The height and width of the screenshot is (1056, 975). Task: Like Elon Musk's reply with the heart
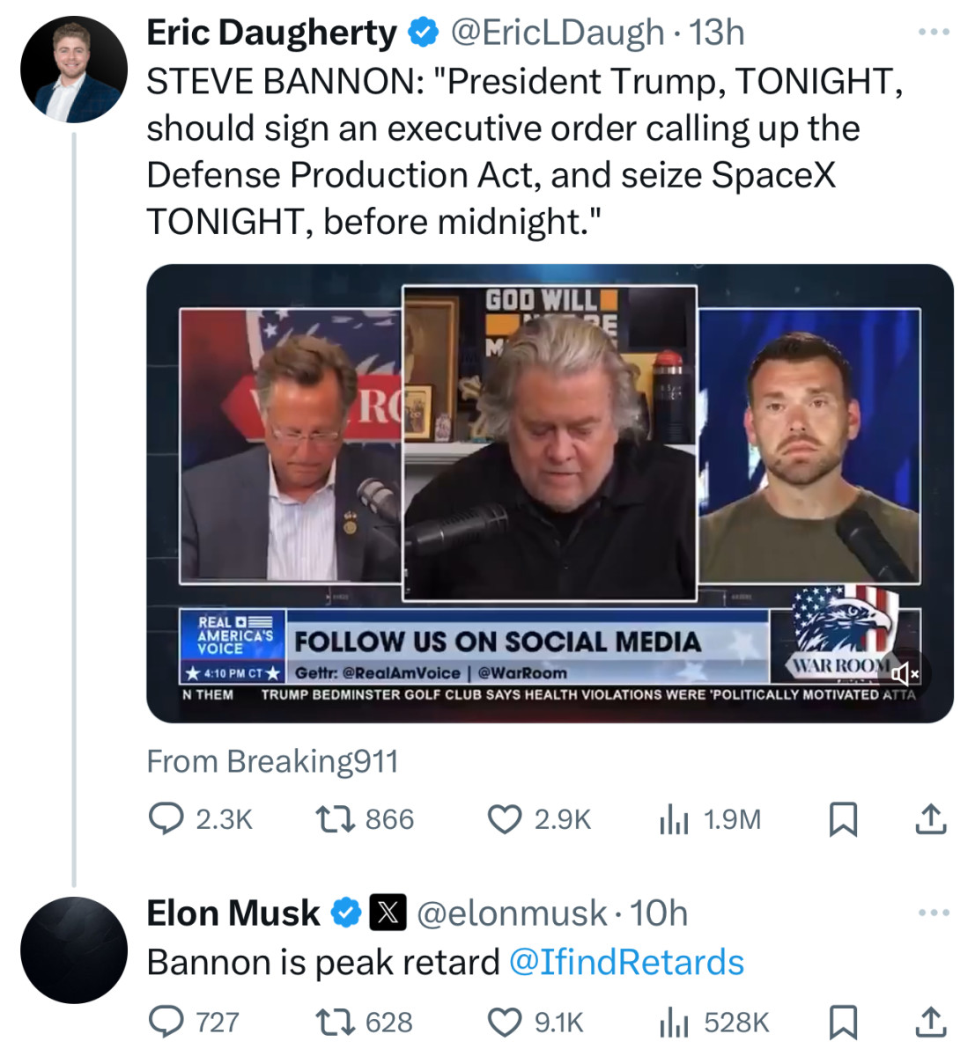(504, 1022)
